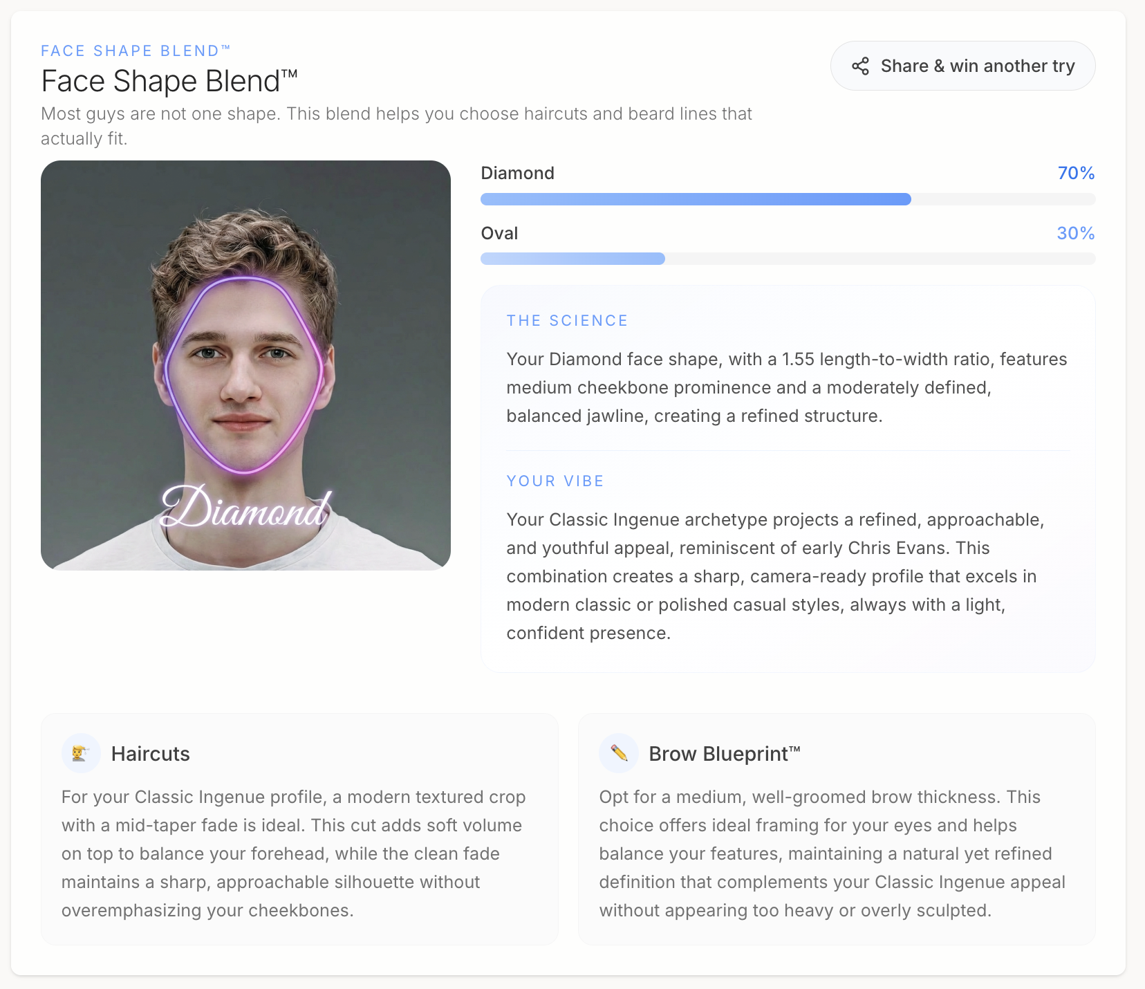Image resolution: width=1145 pixels, height=989 pixels.
Task: Click the Face Shape Blend title link
Action: coord(169,81)
